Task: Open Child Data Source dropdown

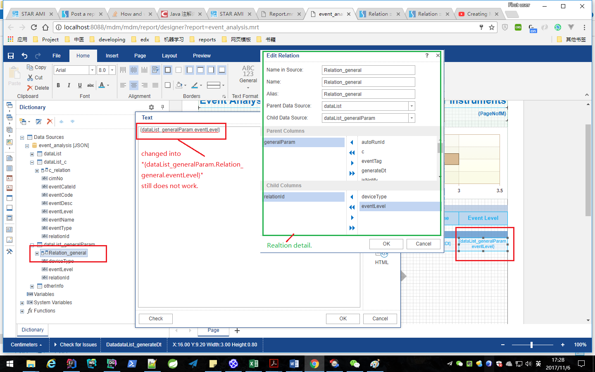Action: tap(412, 118)
